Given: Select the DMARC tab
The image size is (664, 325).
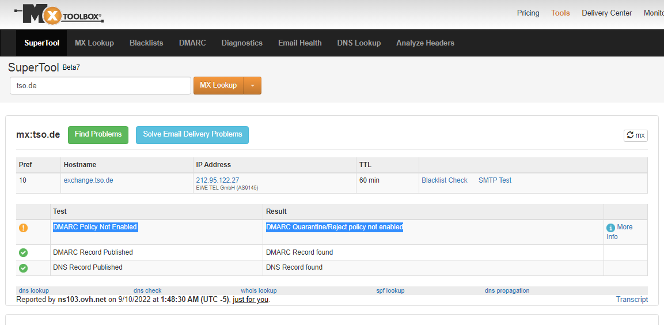Looking at the screenshot, I should [192, 43].
